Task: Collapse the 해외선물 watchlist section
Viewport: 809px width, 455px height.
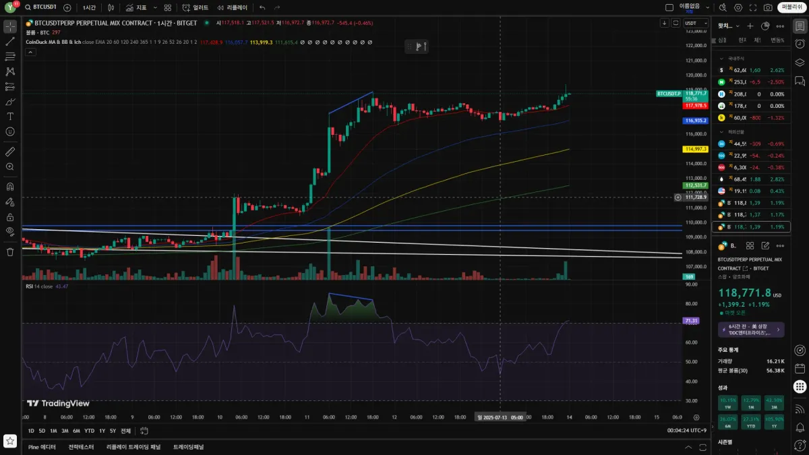Action: tap(721, 131)
